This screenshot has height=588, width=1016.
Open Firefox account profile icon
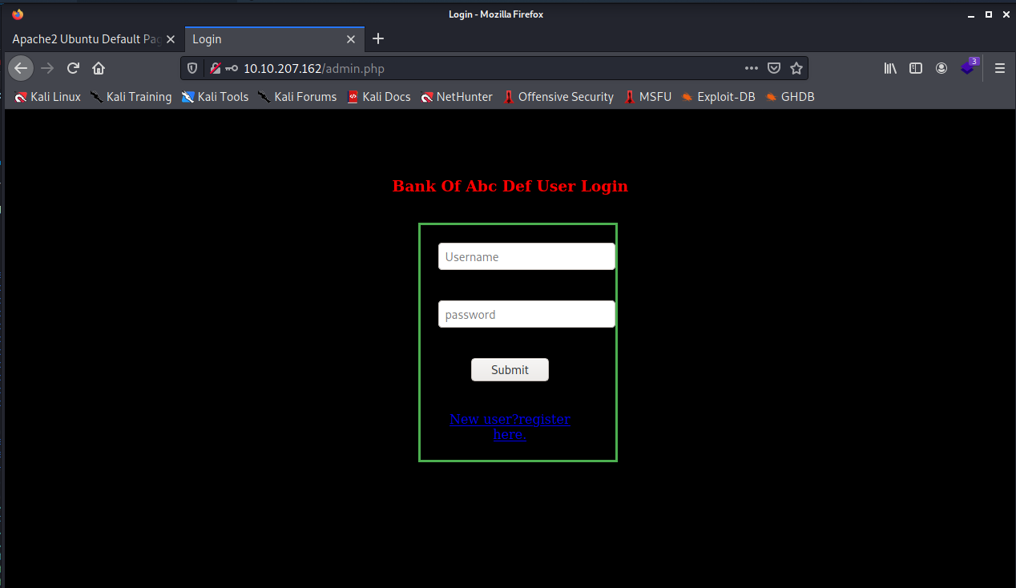[x=941, y=68]
